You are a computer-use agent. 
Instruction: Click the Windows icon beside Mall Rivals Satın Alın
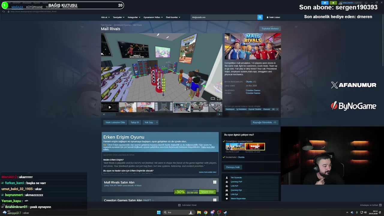click(x=215, y=182)
